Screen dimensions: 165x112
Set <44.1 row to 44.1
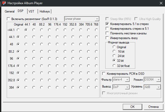pos(26,30)
